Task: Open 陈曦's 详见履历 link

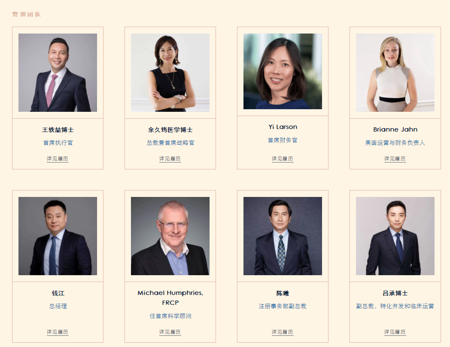Action: click(x=283, y=332)
